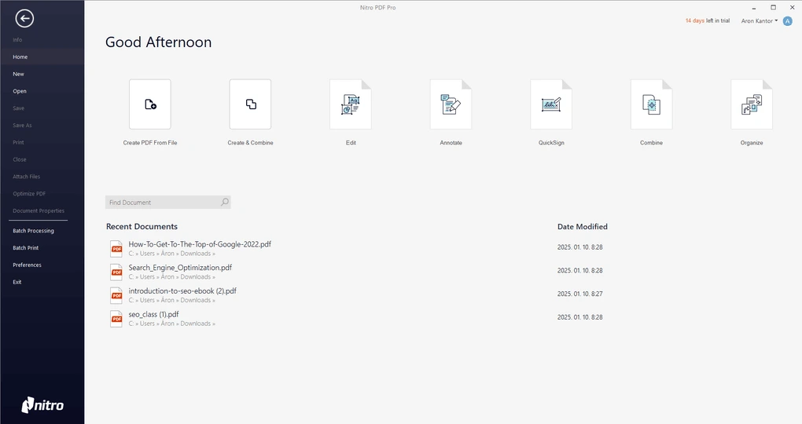The width and height of the screenshot is (802, 424).
Task: Open Preferences from the sidebar
Action: pos(27,265)
